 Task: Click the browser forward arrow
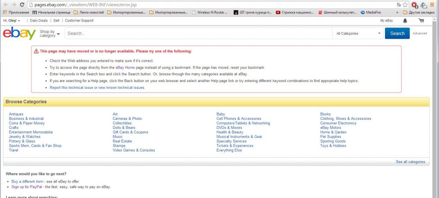(x=13, y=5)
